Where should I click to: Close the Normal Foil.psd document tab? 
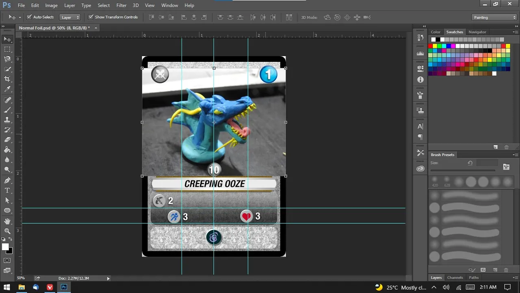pos(96,28)
